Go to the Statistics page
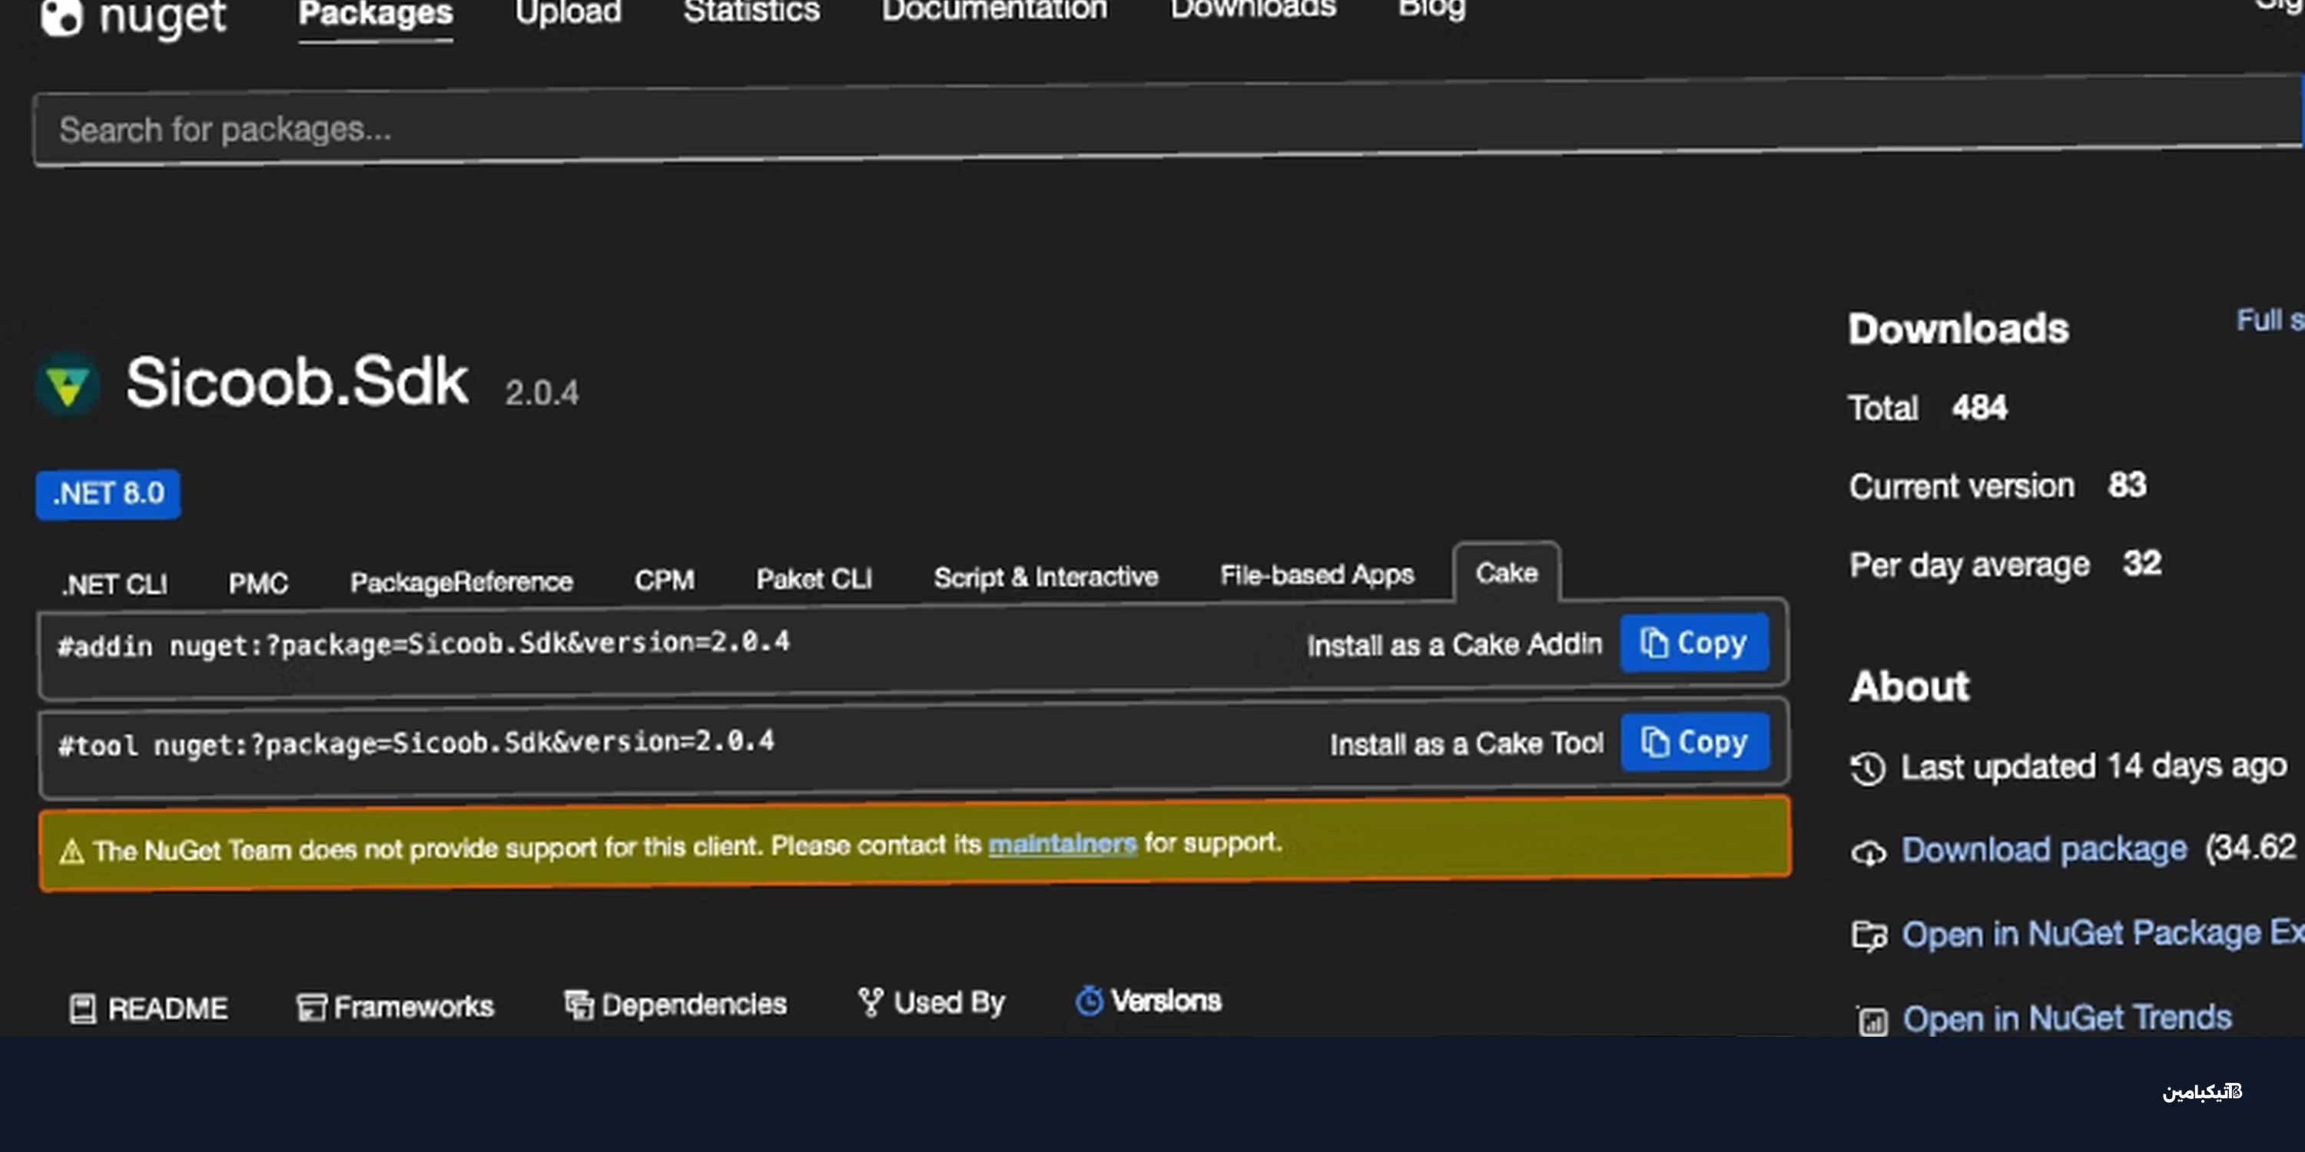 (x=751, y=12)
